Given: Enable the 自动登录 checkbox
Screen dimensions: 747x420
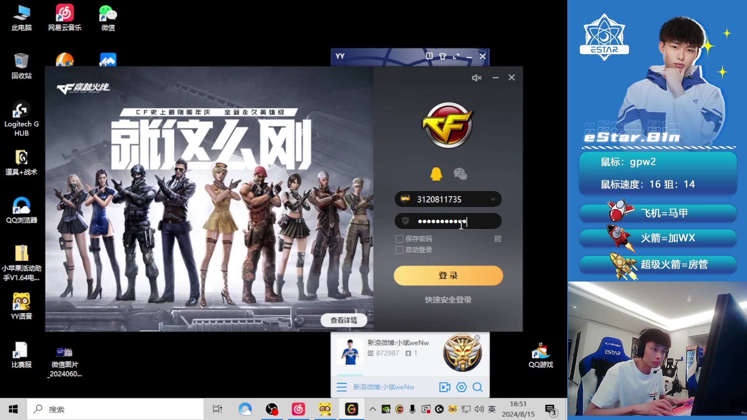Looking at the screenshot, I should (x=399, y=250).
